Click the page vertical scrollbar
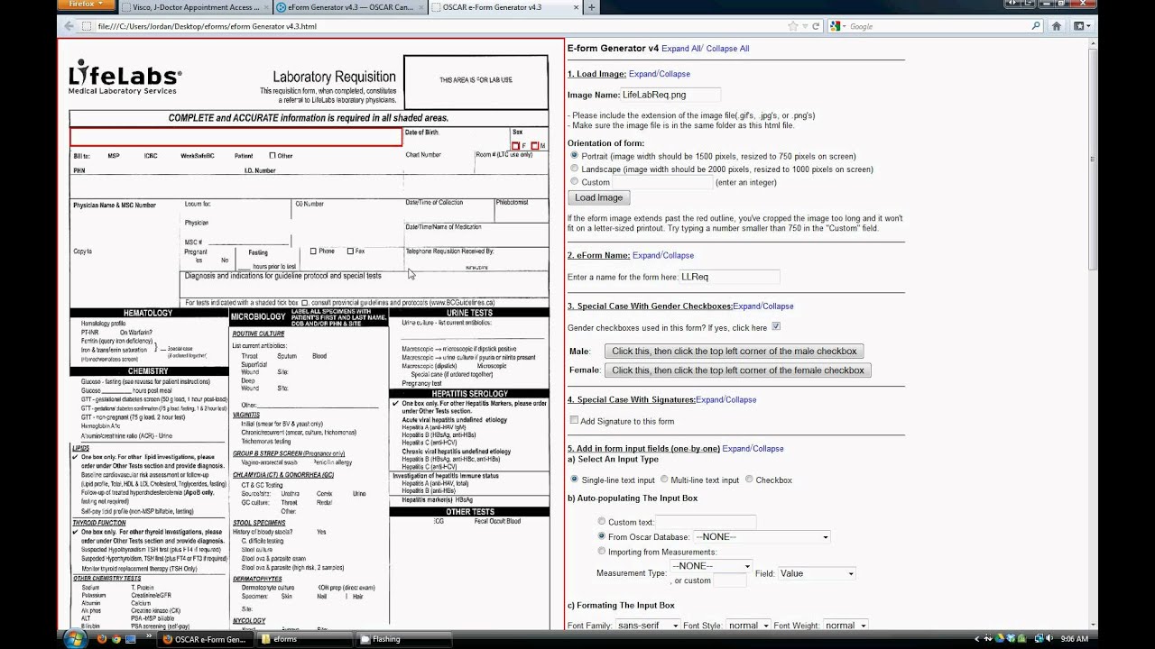 [x=1093, y=334]
